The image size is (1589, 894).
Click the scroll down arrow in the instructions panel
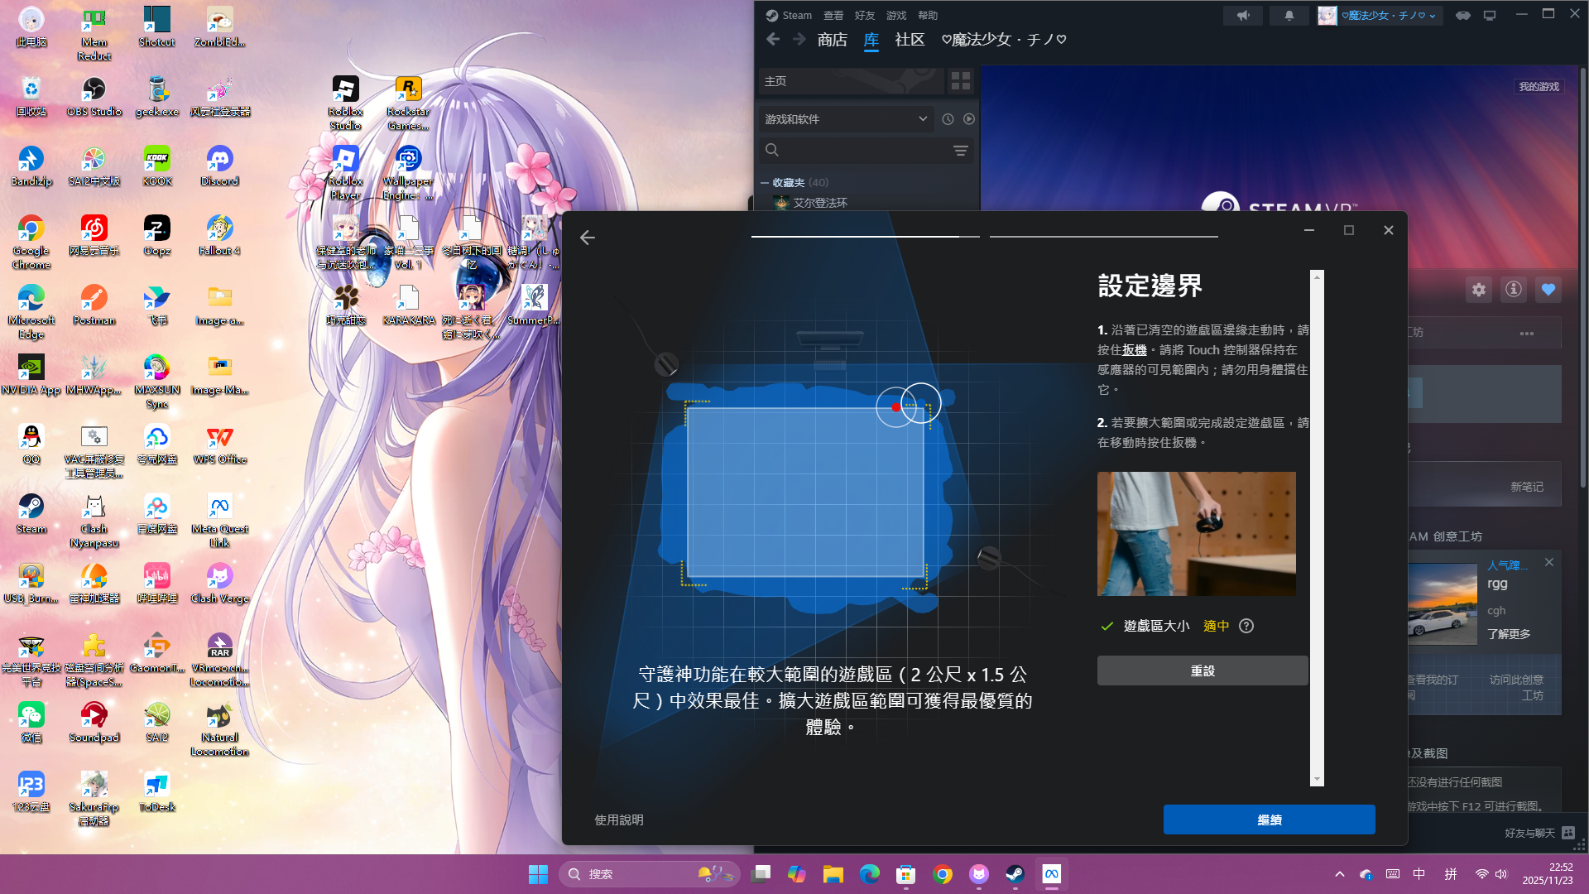click(x=1317, y=780)
